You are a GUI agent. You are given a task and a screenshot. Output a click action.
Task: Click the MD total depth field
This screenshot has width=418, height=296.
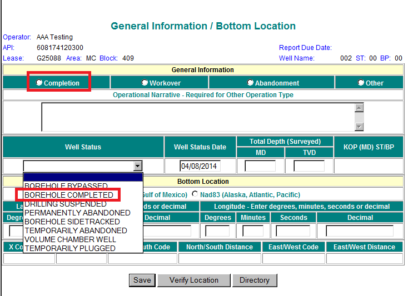pyautogui.click(x=260, y=166)
